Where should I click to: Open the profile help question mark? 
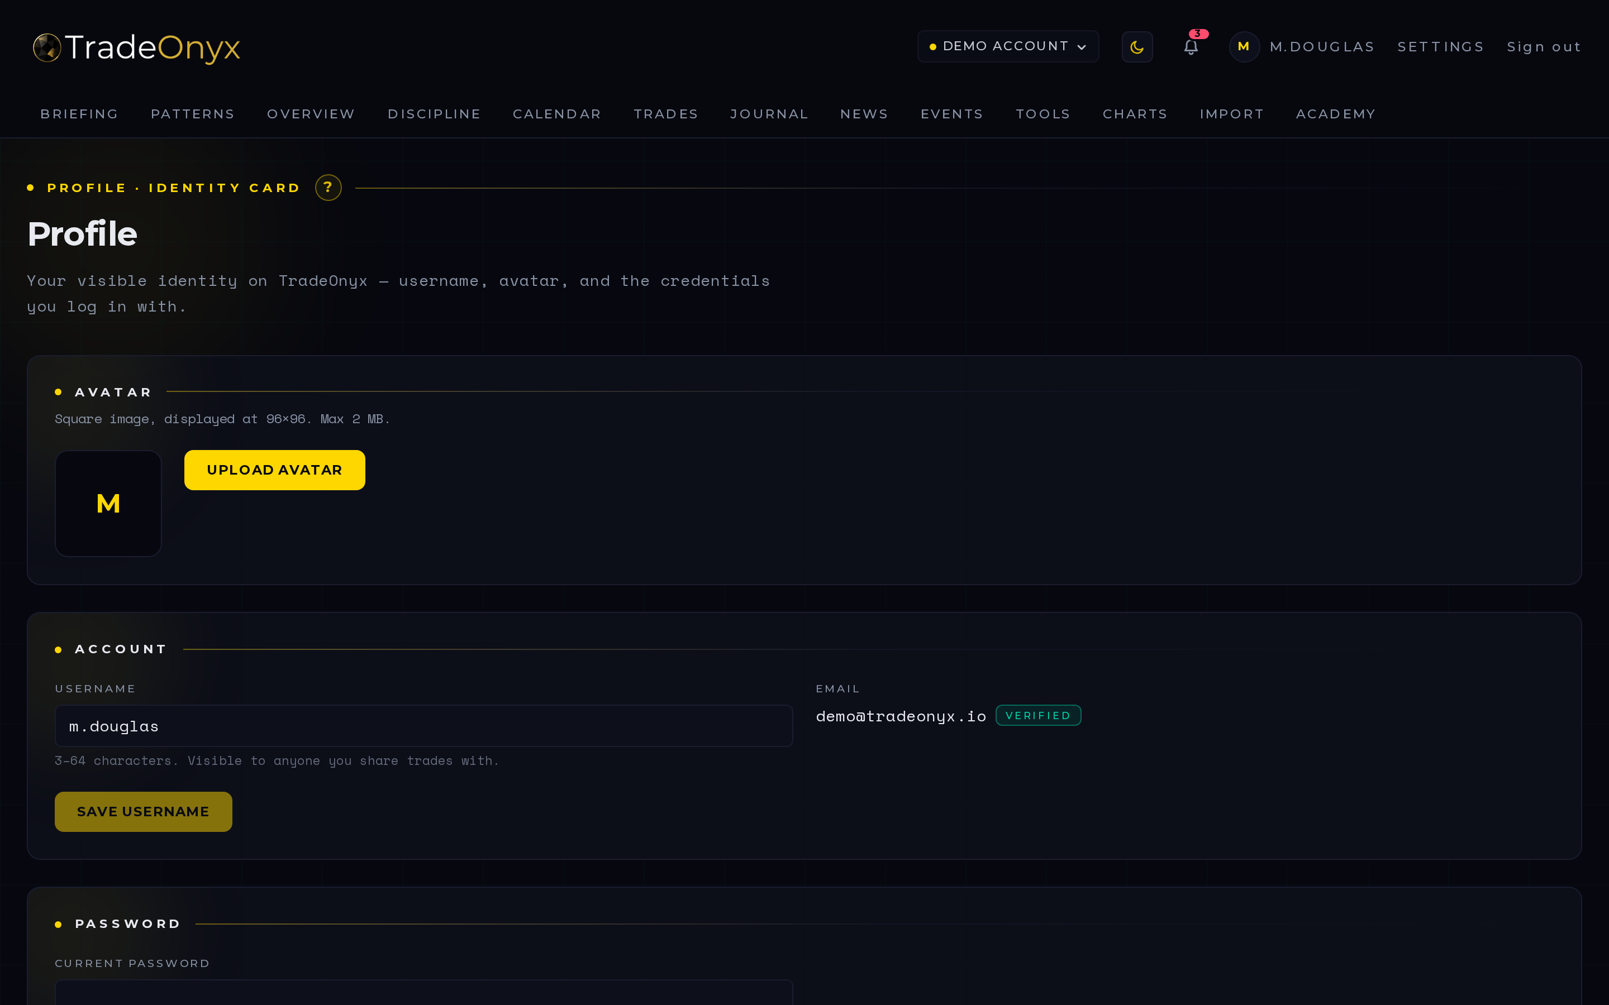[329, 188]
